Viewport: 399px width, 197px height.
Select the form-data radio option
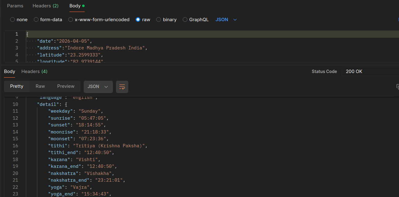pos(36,20)
